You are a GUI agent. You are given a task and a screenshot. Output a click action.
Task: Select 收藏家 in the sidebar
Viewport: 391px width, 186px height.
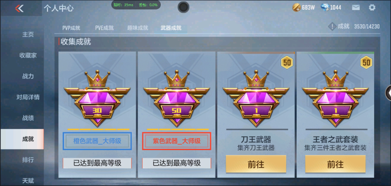[28, 56]
